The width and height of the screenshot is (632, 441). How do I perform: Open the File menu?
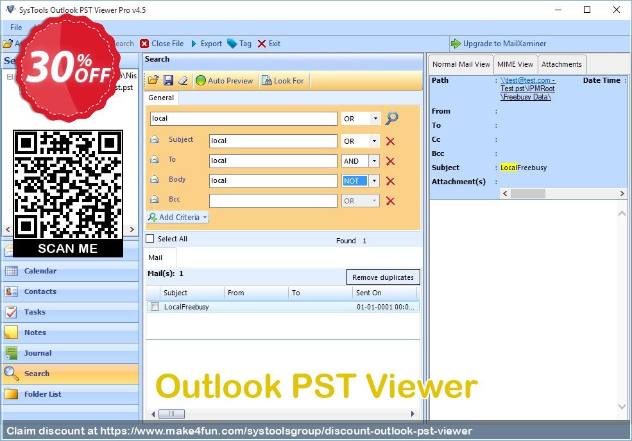click(x=16, y=28)
